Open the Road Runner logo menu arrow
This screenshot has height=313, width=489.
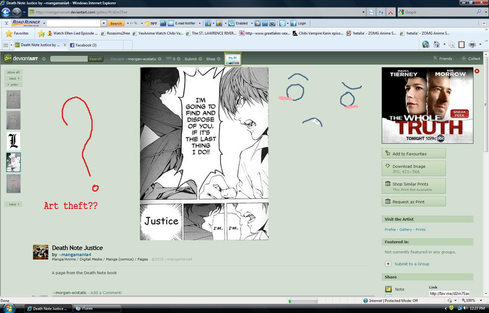click(45, 23)
